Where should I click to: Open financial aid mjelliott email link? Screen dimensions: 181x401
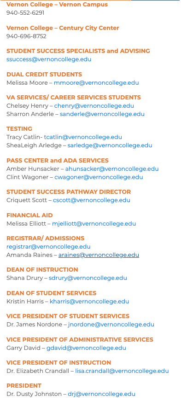coord(94,224)
